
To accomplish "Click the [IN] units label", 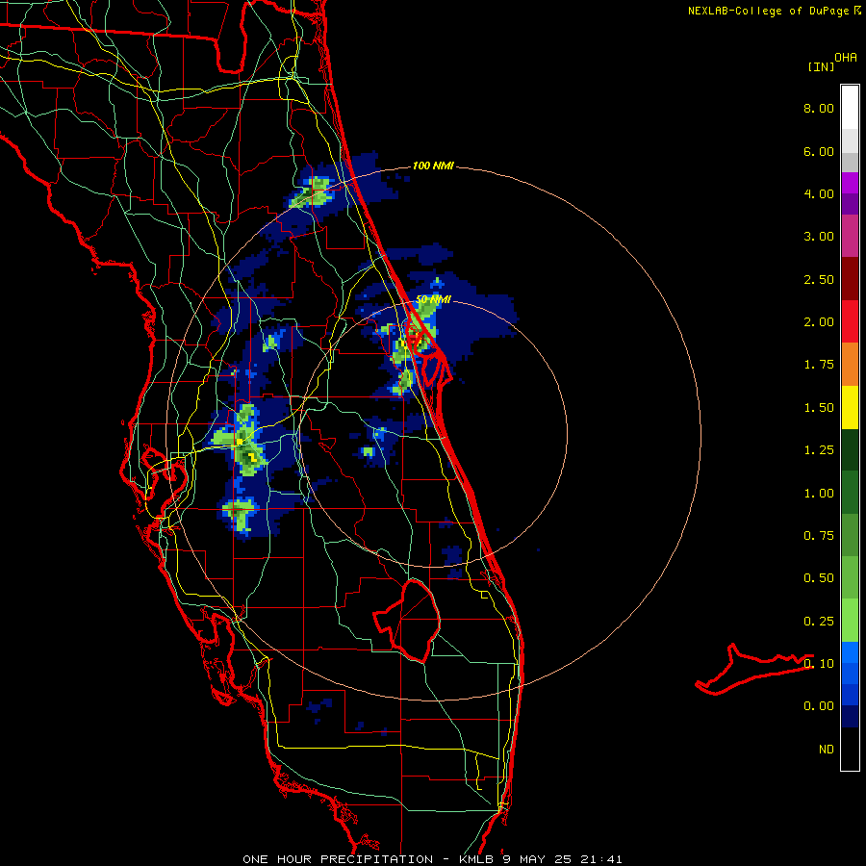I will (x=821, y=66).
